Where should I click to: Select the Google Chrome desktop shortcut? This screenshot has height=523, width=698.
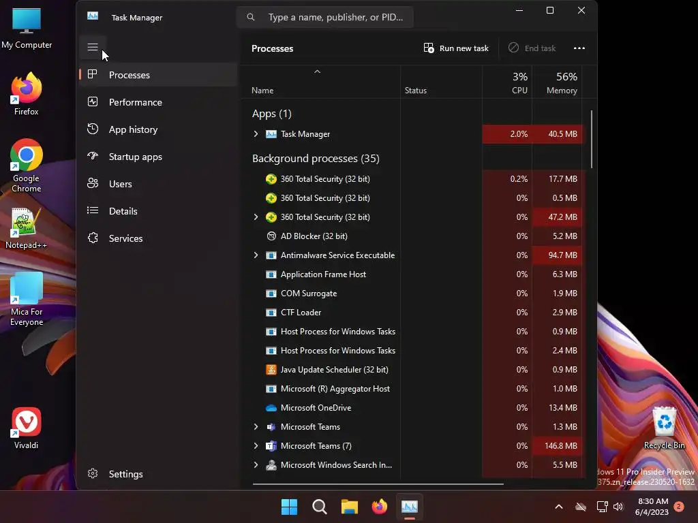click(27, 165)
